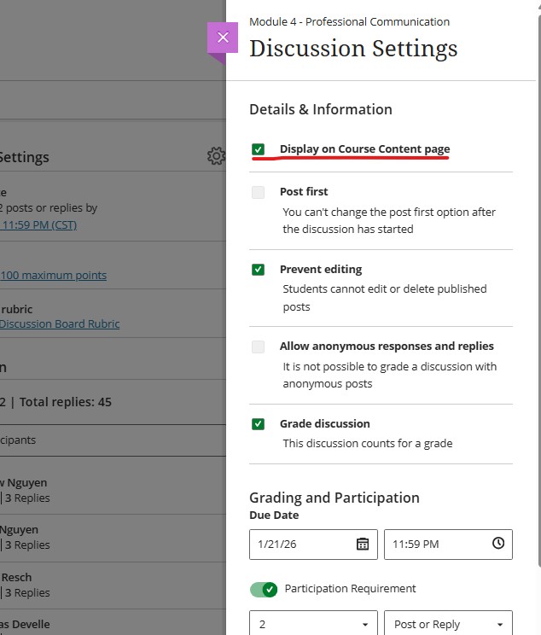Click the 11:59 PM (CST) due link
541x635 pixels.
[38, 224]
